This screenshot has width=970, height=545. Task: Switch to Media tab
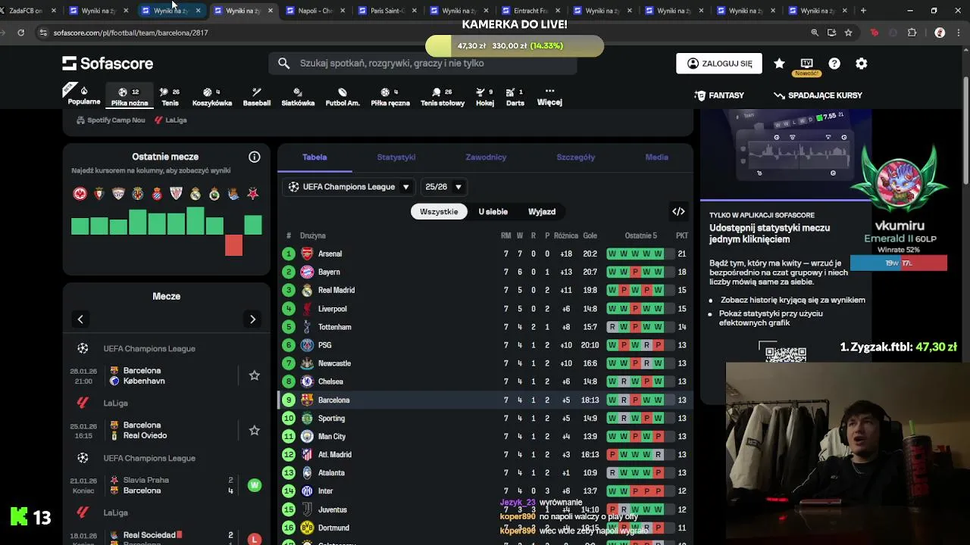[657, 157]
